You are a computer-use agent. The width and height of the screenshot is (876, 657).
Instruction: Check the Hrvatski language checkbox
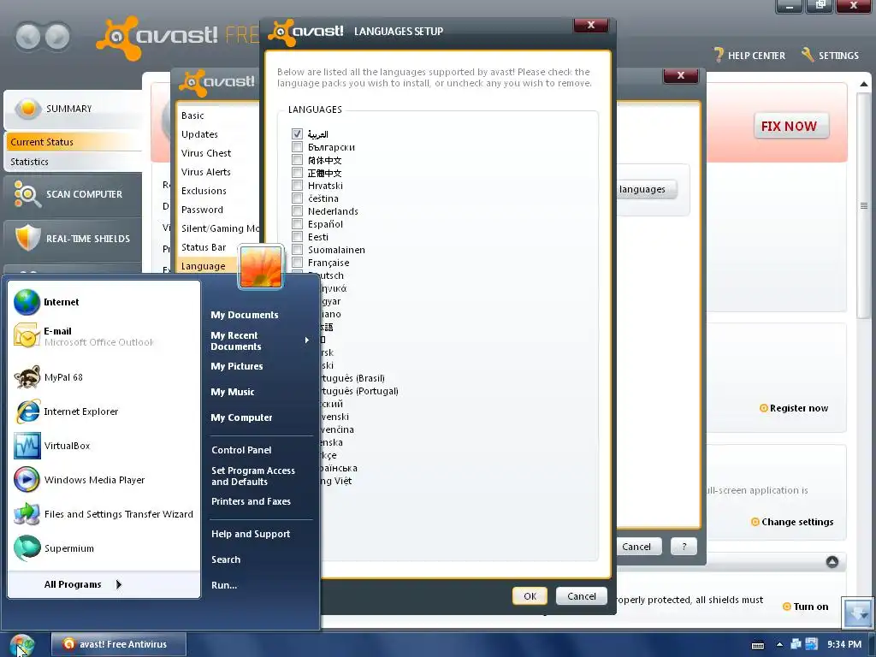point(297,186)
